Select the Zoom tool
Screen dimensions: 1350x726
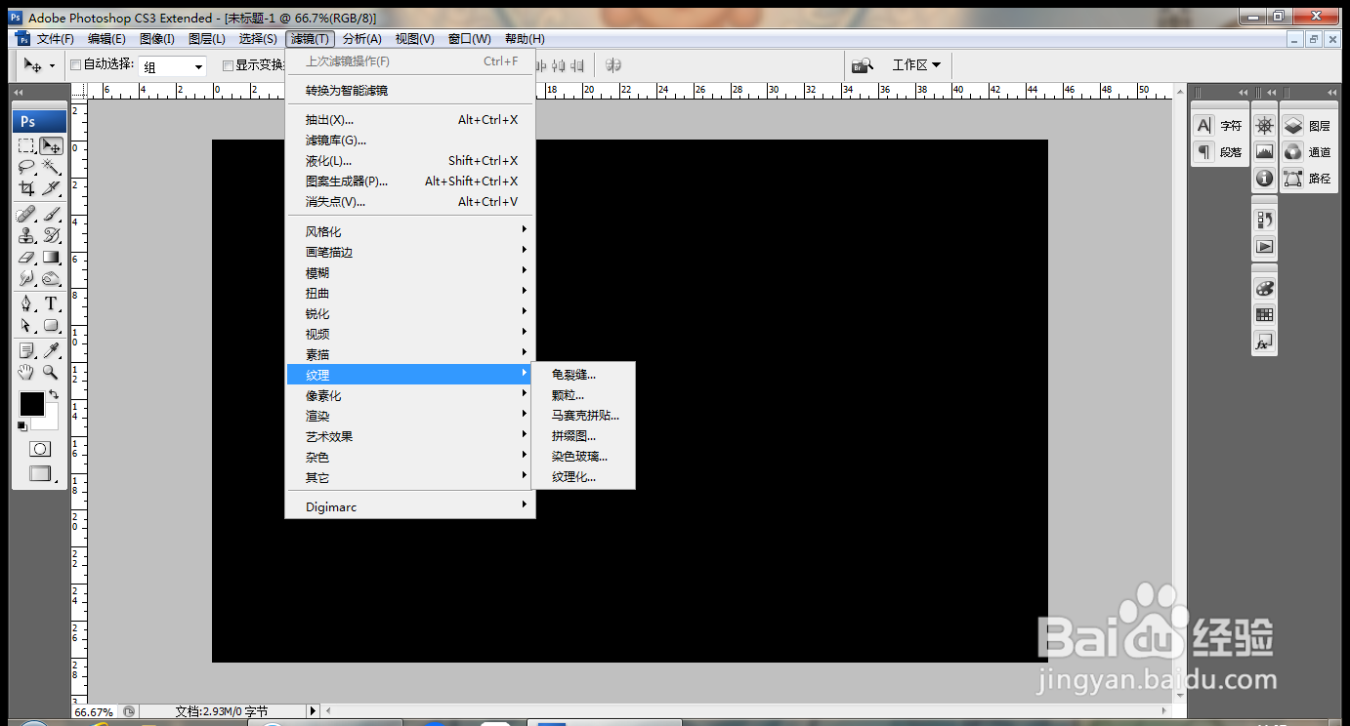(x=51, y=372)
